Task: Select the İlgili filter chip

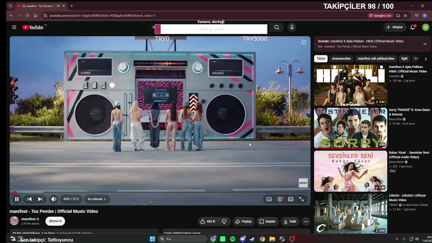Action: [x=404, y=59]
